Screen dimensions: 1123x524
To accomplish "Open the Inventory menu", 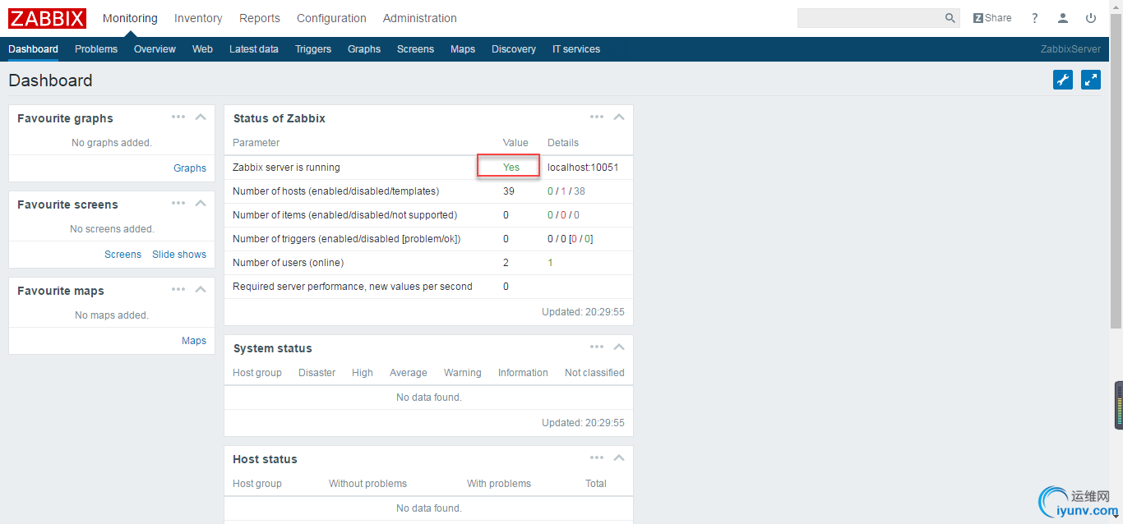I will pyautogui.click(x=198, y=18).
